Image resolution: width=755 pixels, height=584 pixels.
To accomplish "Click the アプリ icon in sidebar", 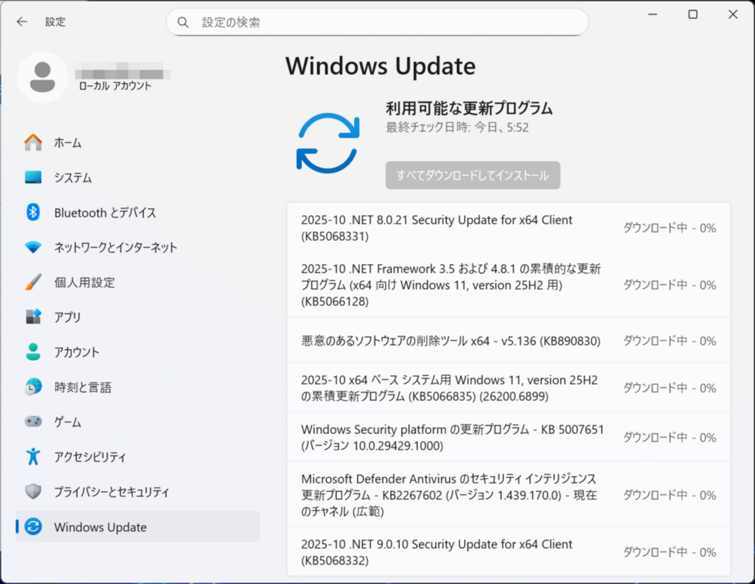I will 33,316.
